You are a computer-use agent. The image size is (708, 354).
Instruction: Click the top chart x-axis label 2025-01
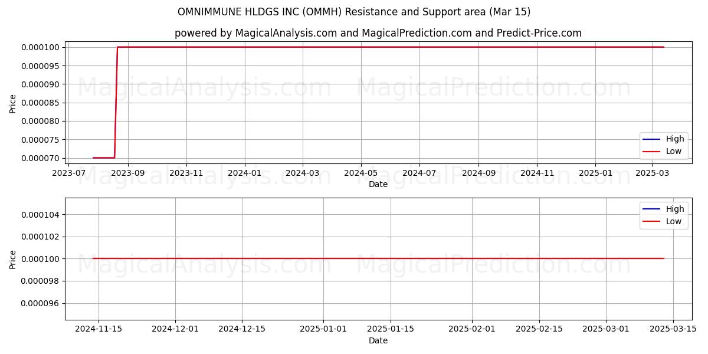tap(595, 173)
